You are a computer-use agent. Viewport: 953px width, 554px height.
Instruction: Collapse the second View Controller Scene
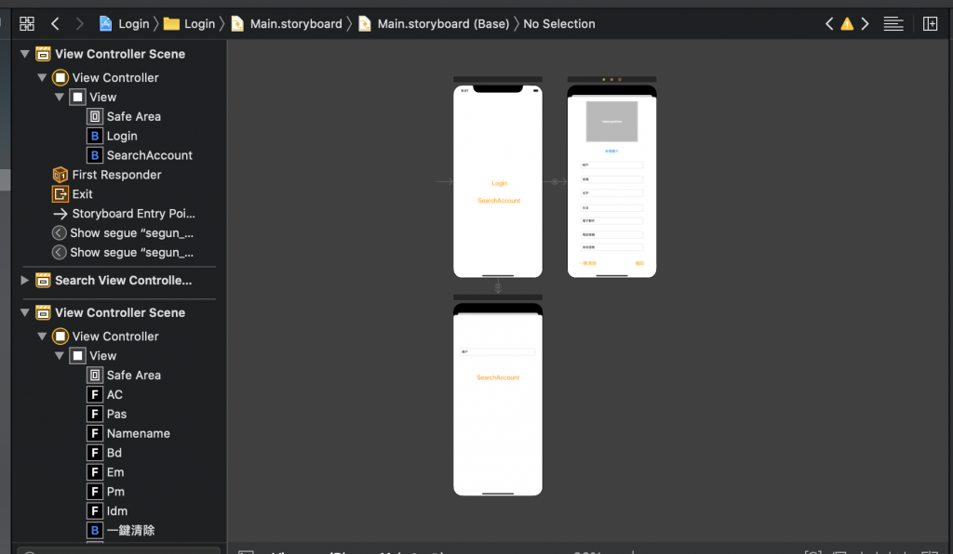pyautogui.click(x=25, y=312)
